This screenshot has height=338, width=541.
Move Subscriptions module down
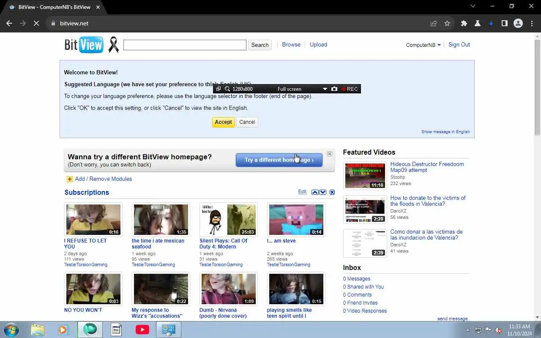(x=323, y=192)
